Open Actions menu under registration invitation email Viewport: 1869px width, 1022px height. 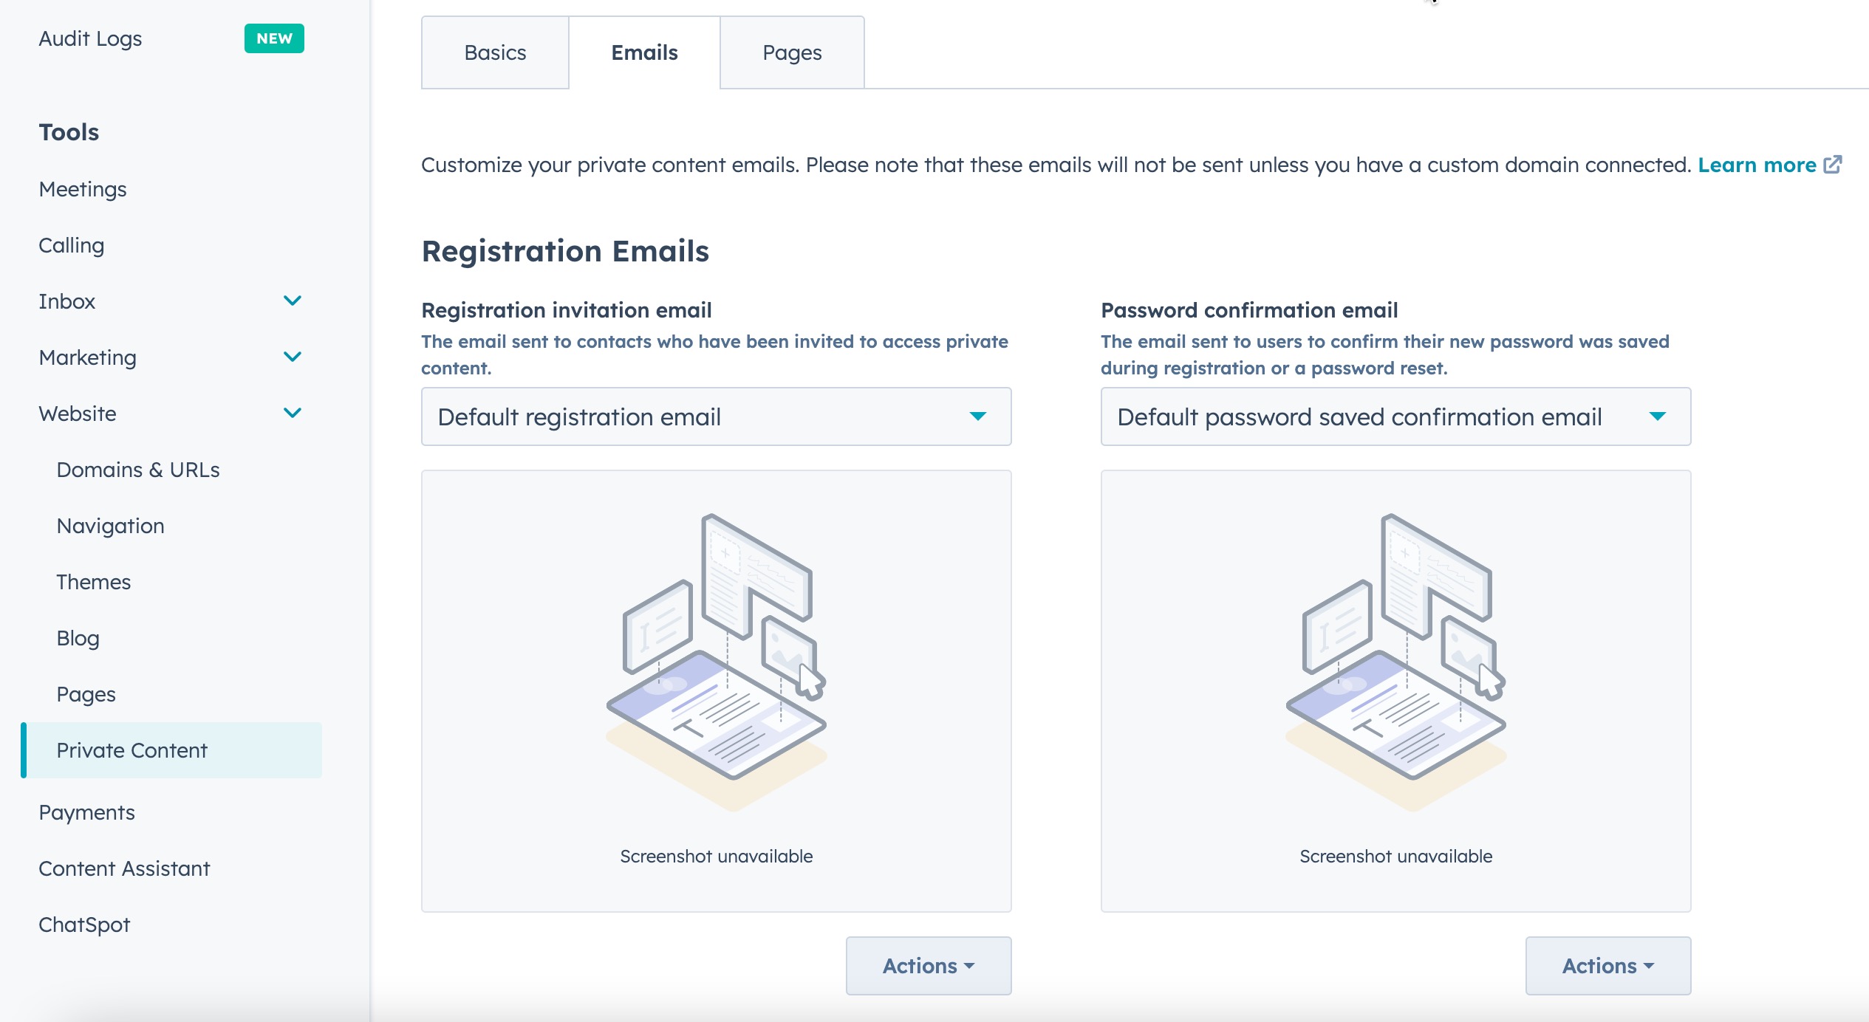coord(928,966)
